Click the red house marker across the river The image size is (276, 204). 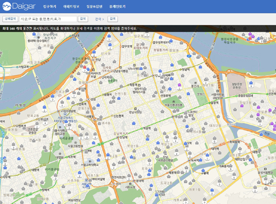[x=250, y=38]
